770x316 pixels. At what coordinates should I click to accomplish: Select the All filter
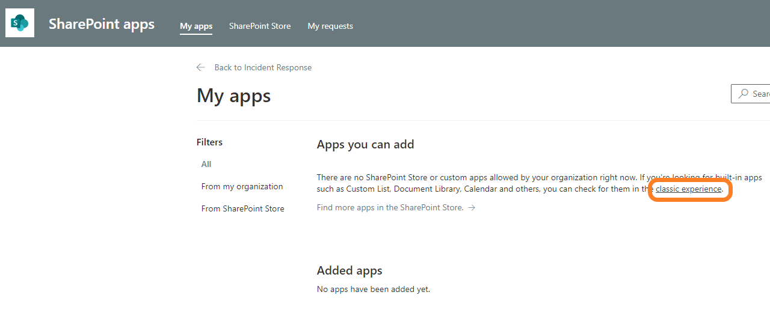pos(206,164)
